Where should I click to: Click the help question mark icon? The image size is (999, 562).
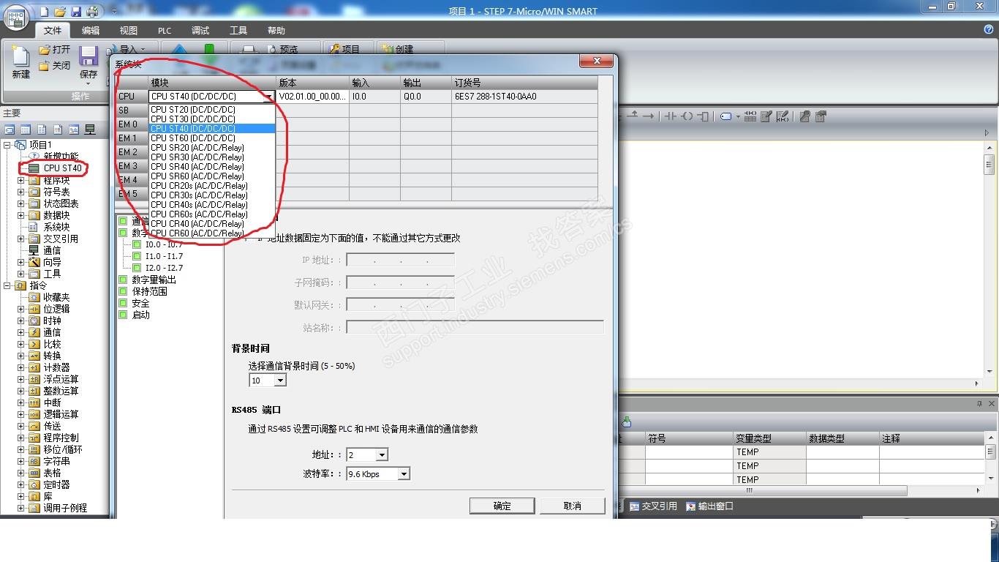tap(989, 29)
